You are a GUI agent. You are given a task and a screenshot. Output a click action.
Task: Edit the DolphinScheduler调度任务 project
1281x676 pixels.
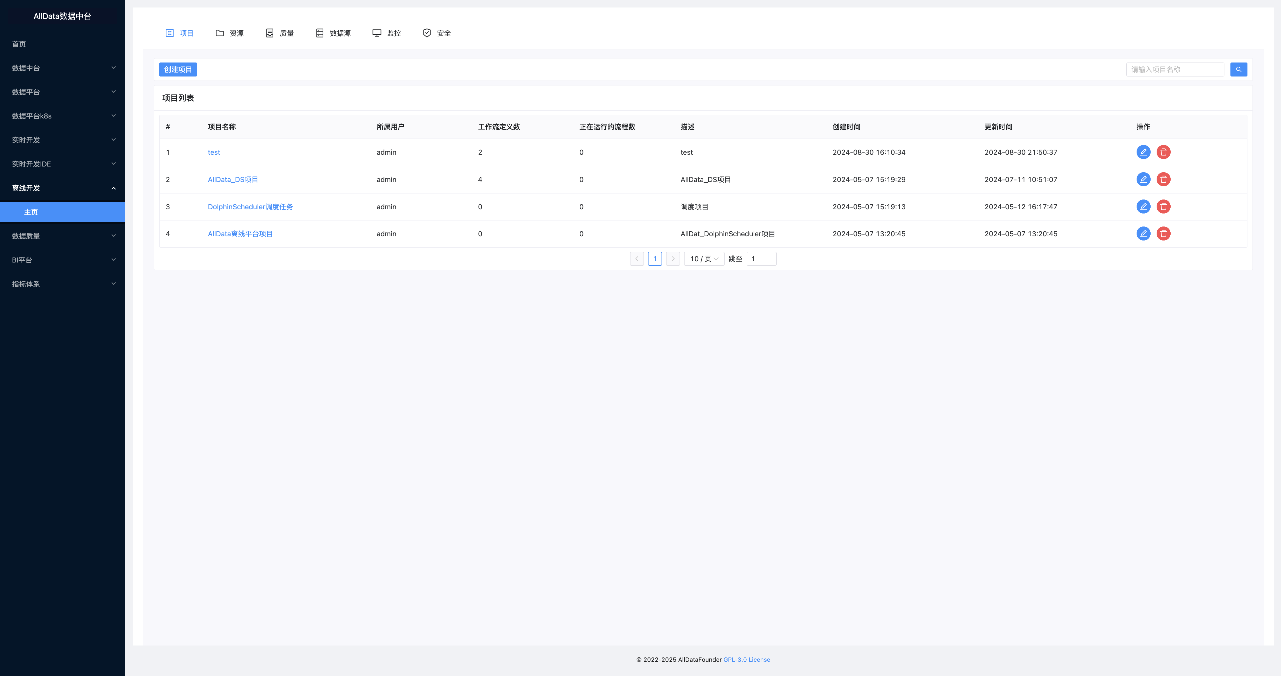[1143, 206]
